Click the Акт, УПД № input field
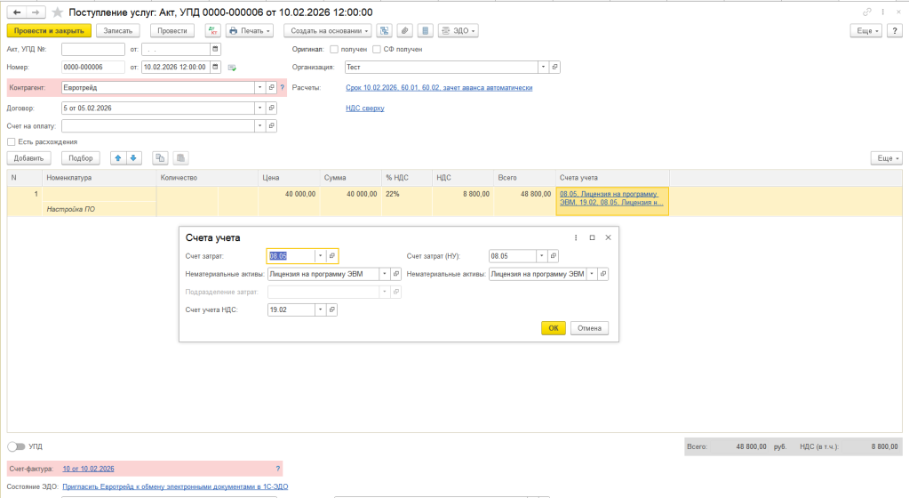The width and height of the screenshot is (909, 498). pyautogui.click(x=93, y=49)
